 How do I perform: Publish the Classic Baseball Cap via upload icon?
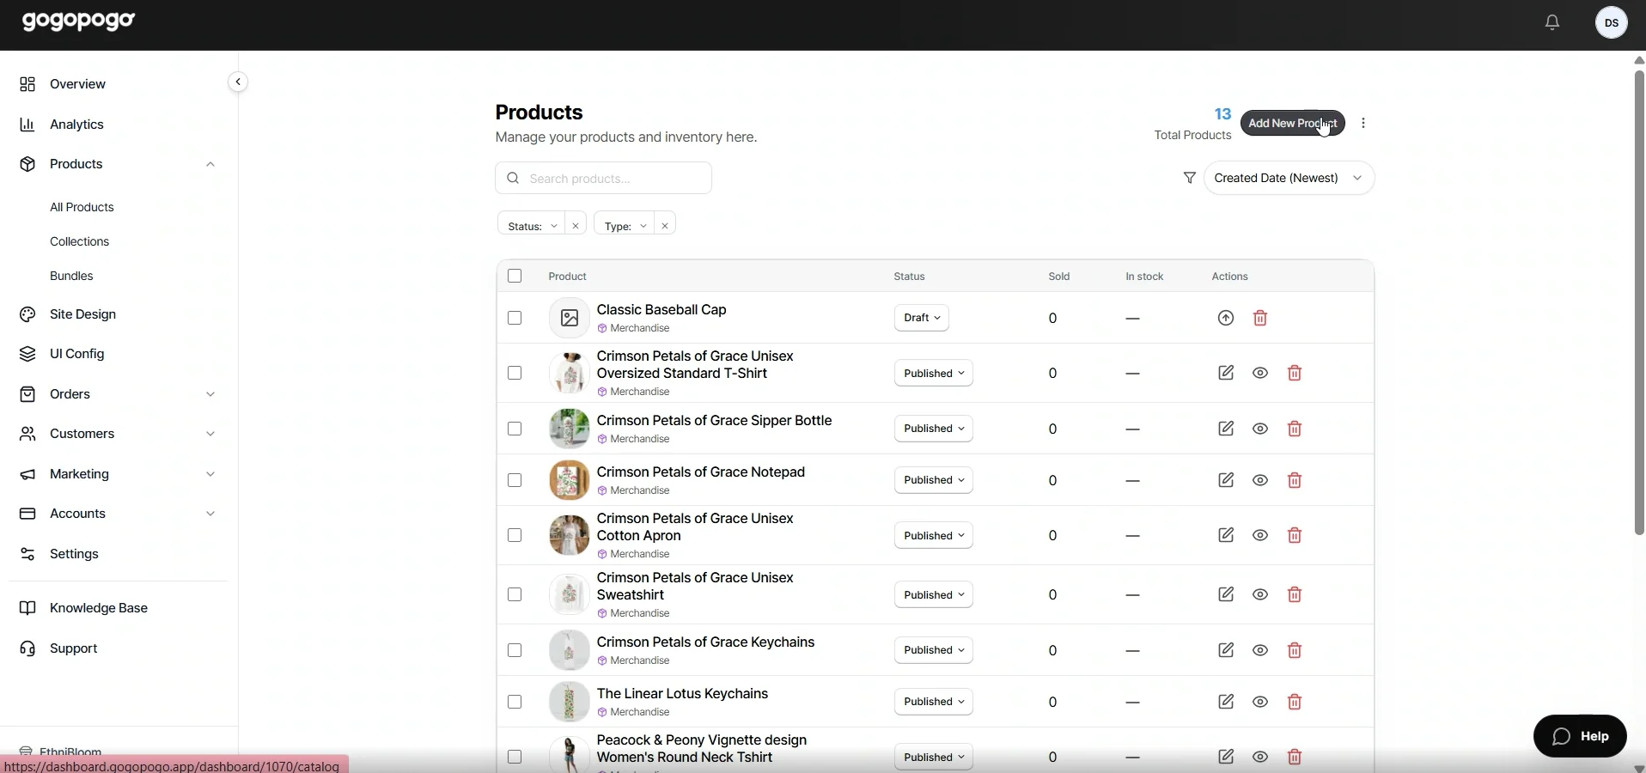point(1226,318)
